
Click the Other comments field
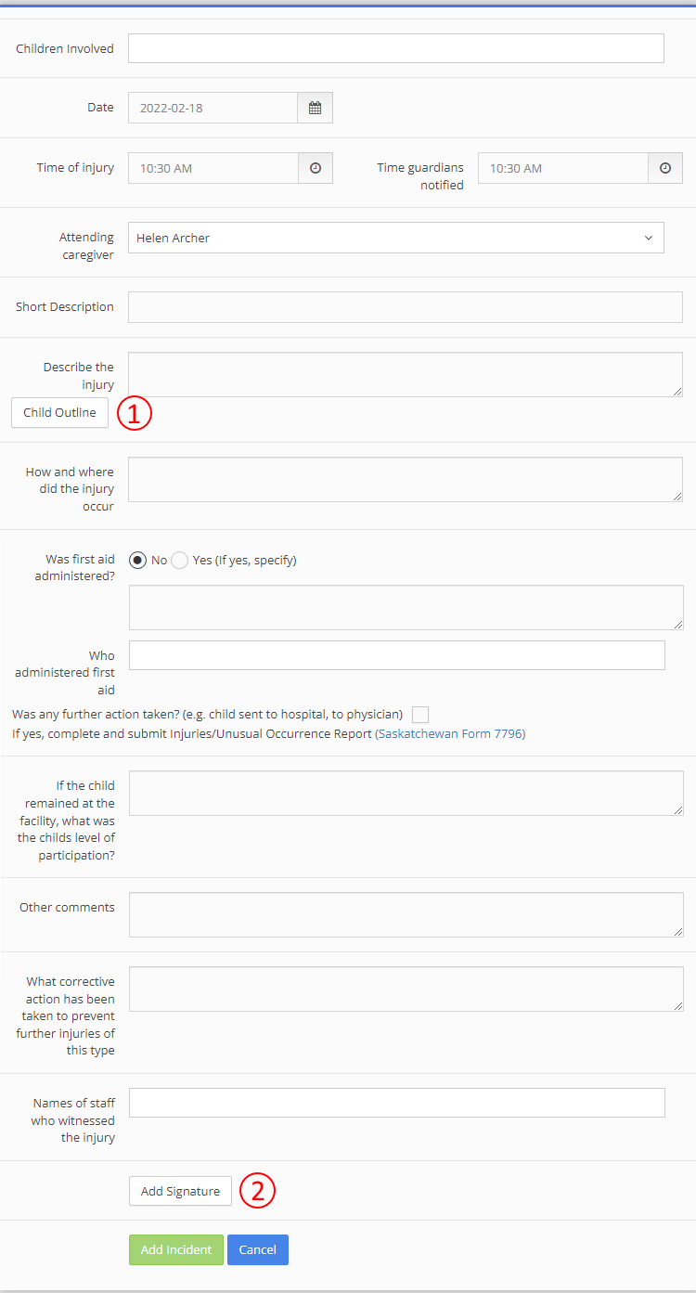[x=406, y=914]
